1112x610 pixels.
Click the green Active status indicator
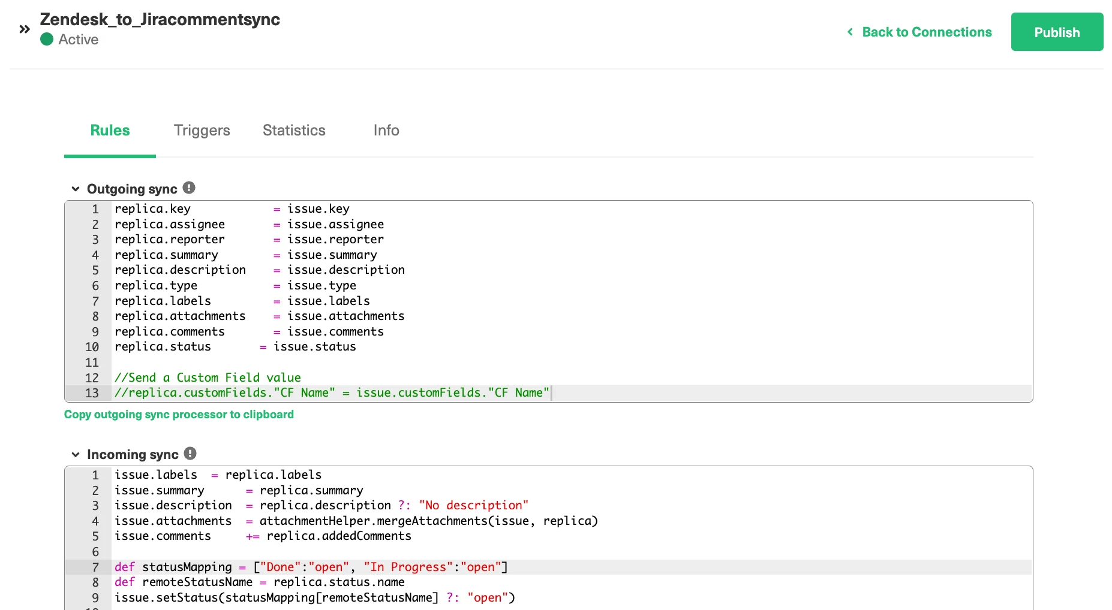click(47, 40)
